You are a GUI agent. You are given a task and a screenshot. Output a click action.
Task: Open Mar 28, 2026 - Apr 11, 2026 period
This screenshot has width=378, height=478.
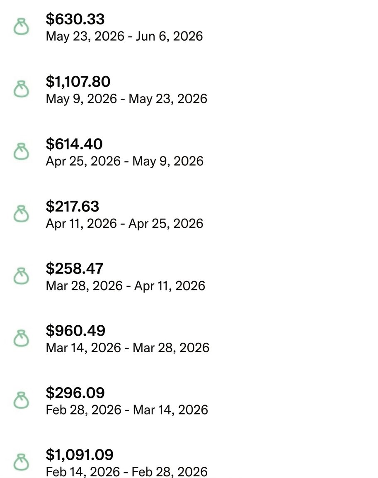pos(126,285)
